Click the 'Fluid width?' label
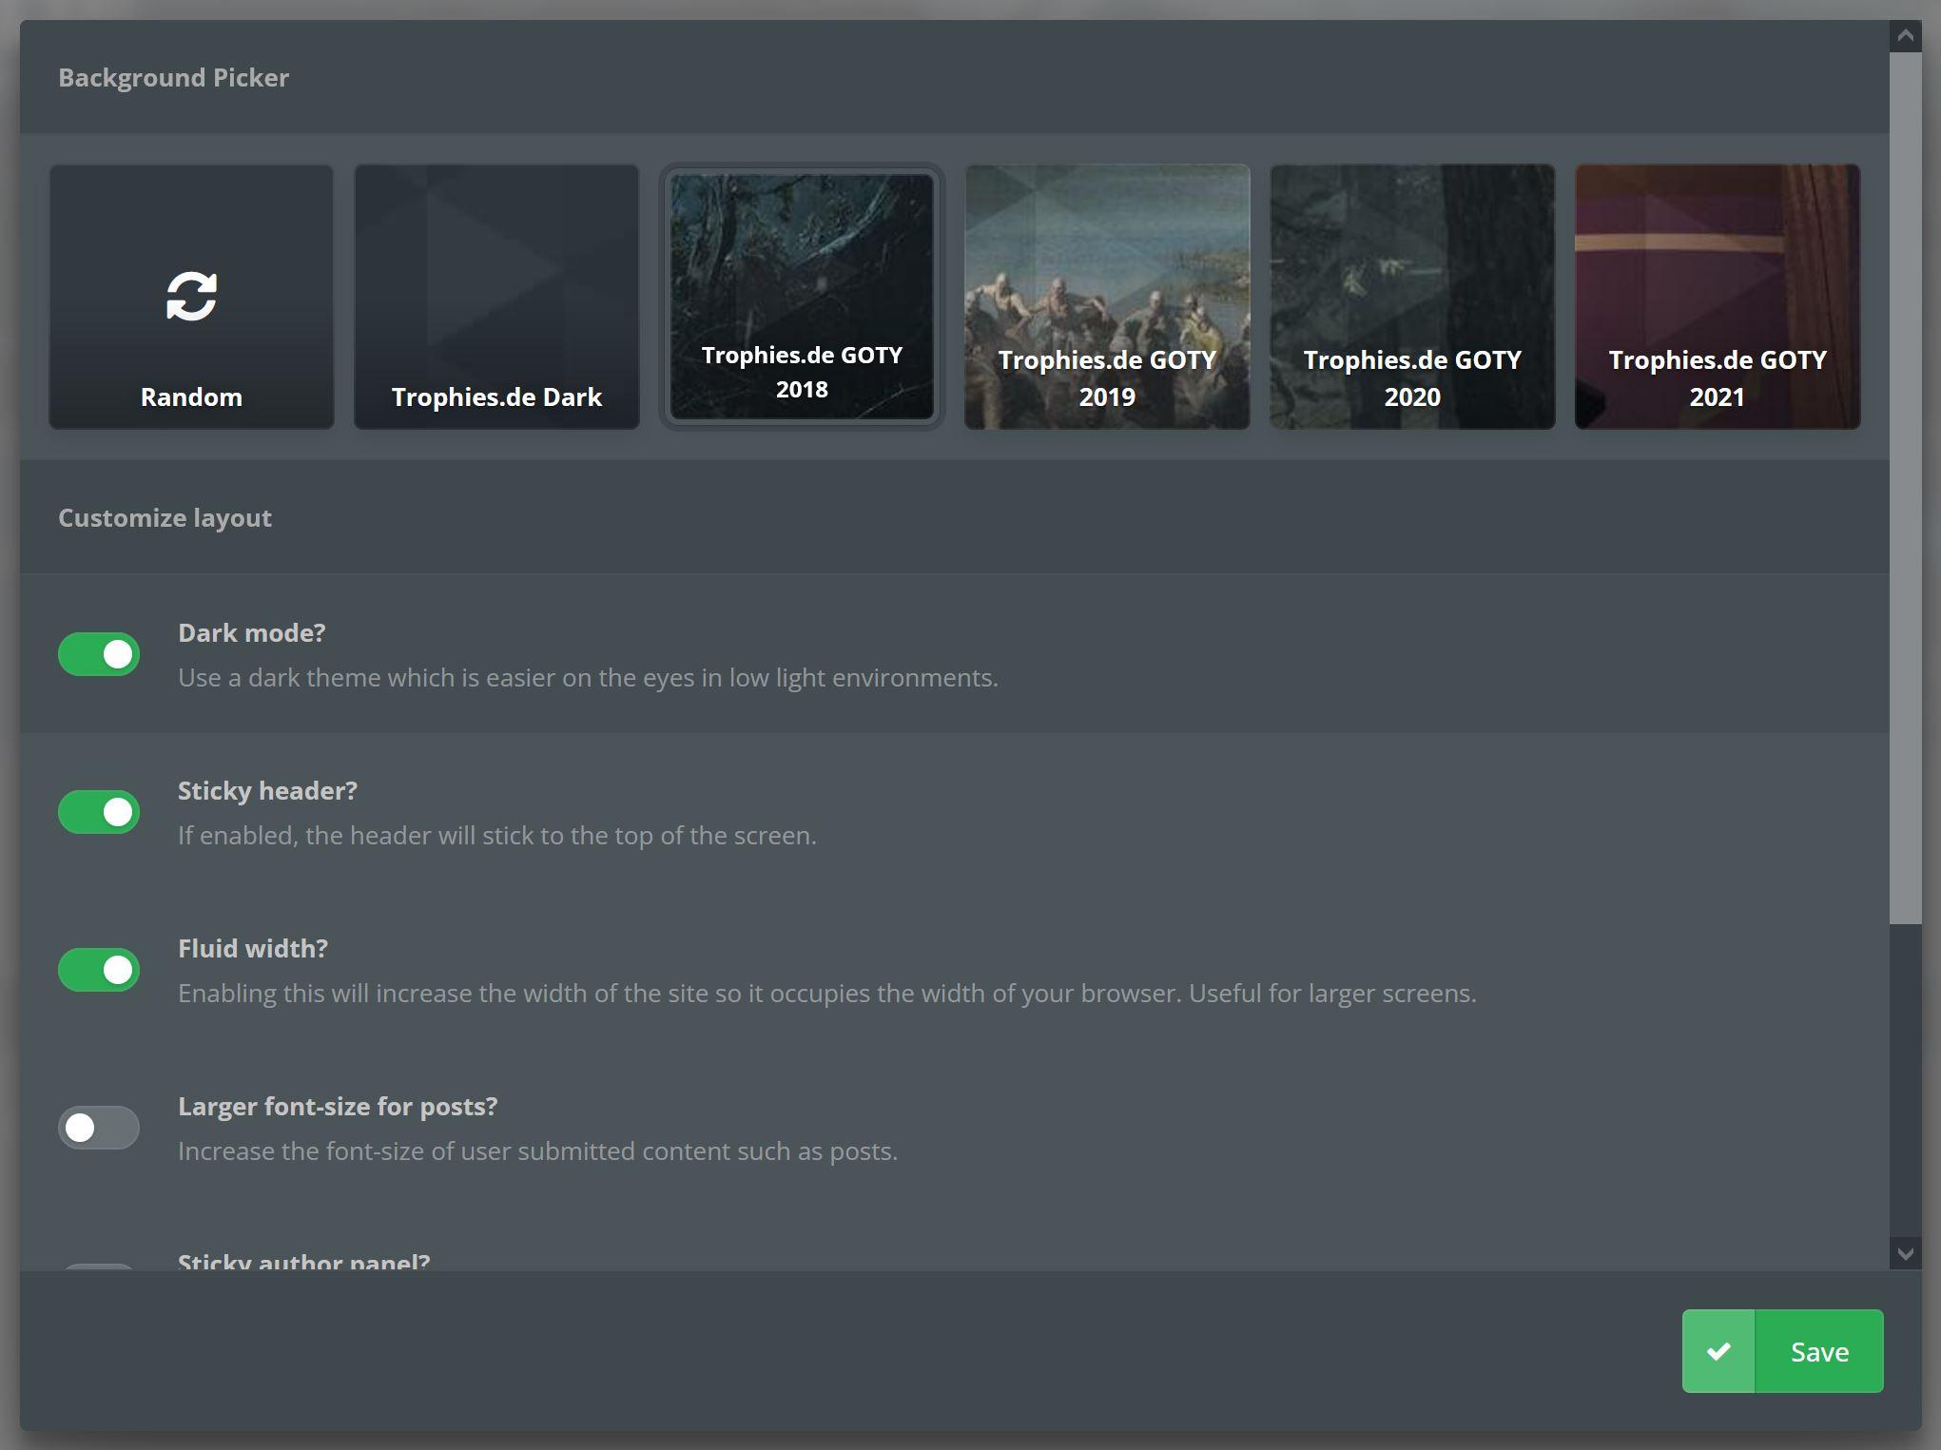The height and width of the screenshot is (1450, 1941). (x=253, y=949)
